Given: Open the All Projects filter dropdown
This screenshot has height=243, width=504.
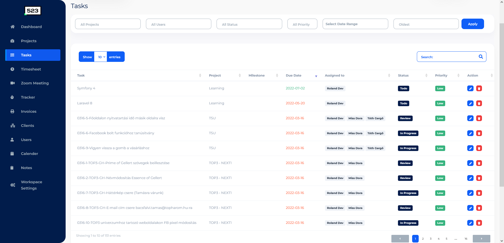Looking at the screenshot, I should 108,24.
